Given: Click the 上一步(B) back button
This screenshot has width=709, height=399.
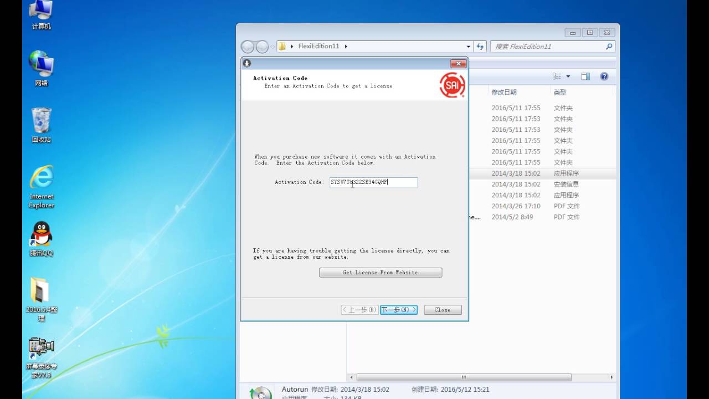Looking at the screenshot, I should 359,310.
